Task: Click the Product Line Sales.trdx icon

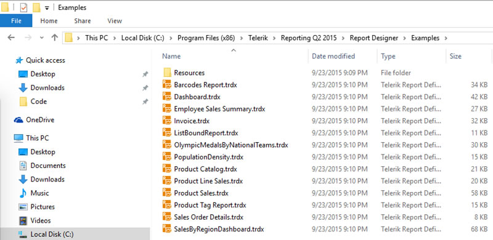Action: 166,181
